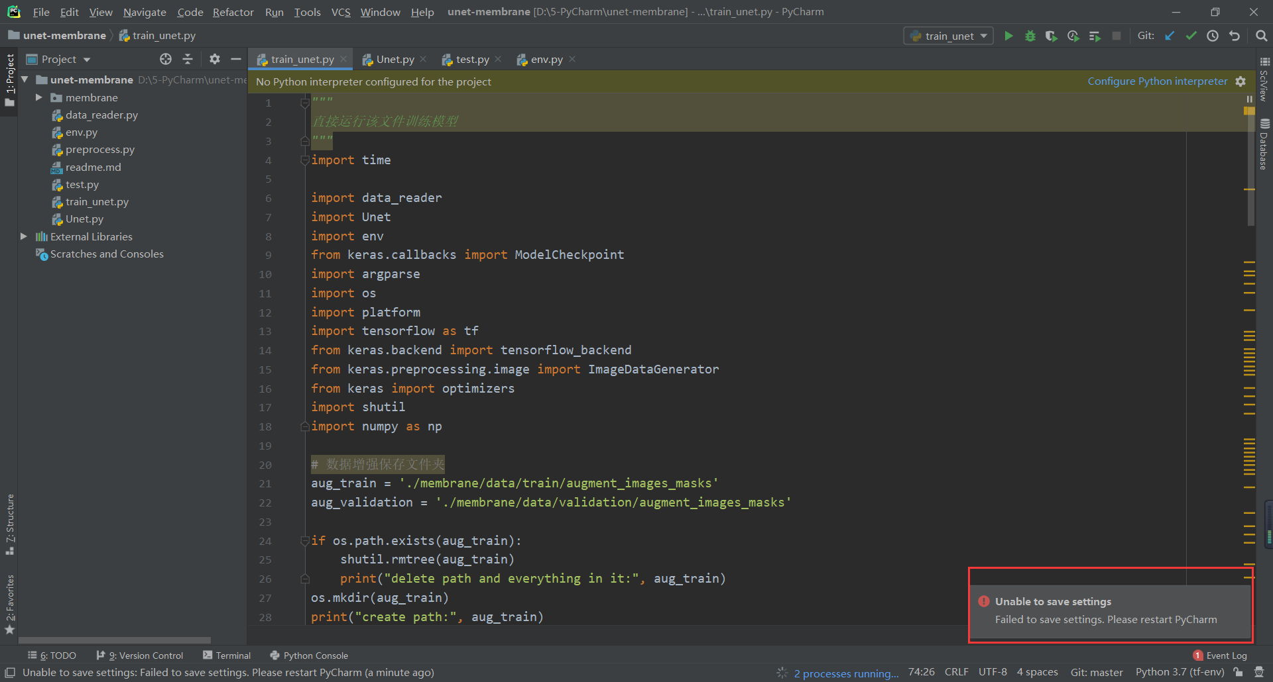Select opened file in Project view
The height and width of the screenshot is (682, 1273).
(165, 59)
